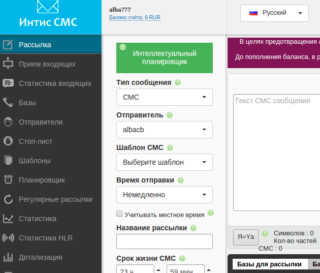Open Регулярные рассылки menu item
The image size is (320, 273).
[55, 199]
